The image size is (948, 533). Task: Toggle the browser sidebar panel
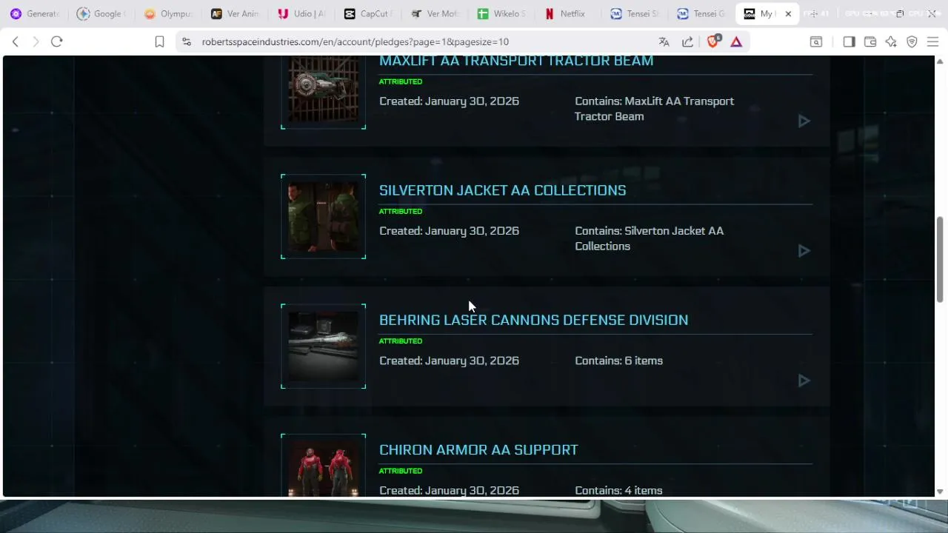[849, 42]
